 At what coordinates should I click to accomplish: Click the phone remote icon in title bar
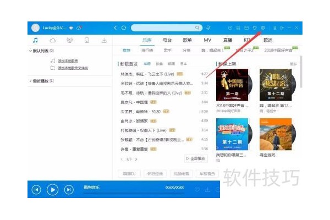click(274, 28)
